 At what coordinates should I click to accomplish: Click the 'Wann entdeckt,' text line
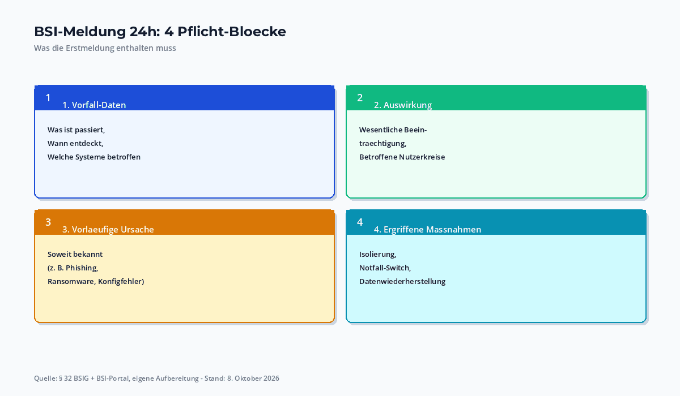click(75, 144)
